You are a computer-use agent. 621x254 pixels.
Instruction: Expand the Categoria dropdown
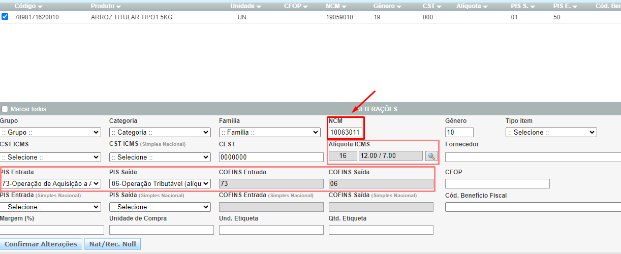160,133
